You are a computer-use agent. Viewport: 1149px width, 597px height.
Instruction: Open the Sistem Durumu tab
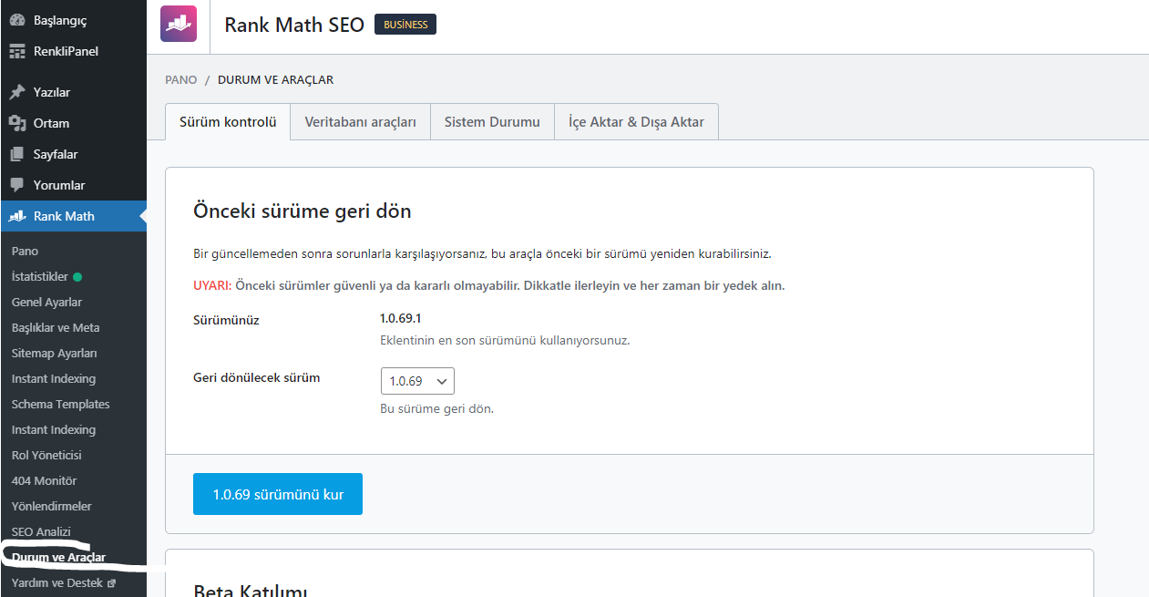[x=492, y=122]
